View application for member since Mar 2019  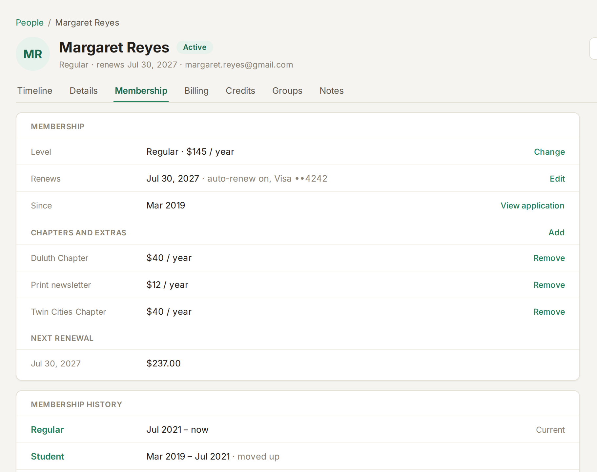532,206
